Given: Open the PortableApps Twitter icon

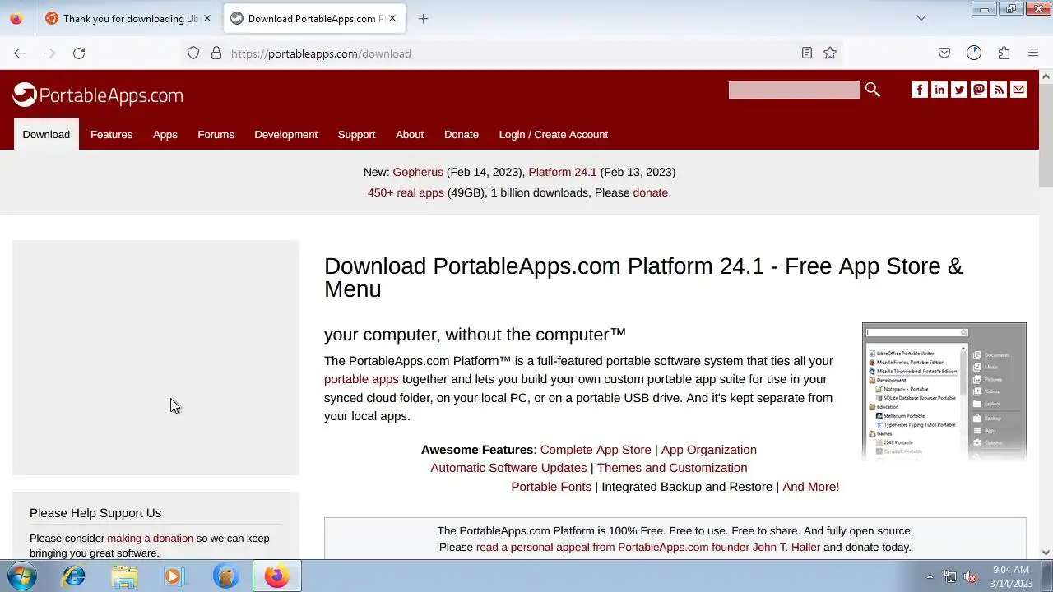Looking at the screenshot, I should [x=959, y=90].
